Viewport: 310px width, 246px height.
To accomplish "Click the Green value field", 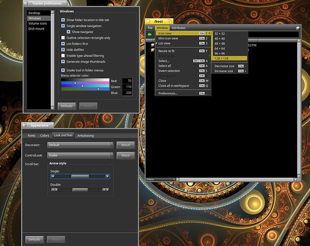I will pos(127,87).
